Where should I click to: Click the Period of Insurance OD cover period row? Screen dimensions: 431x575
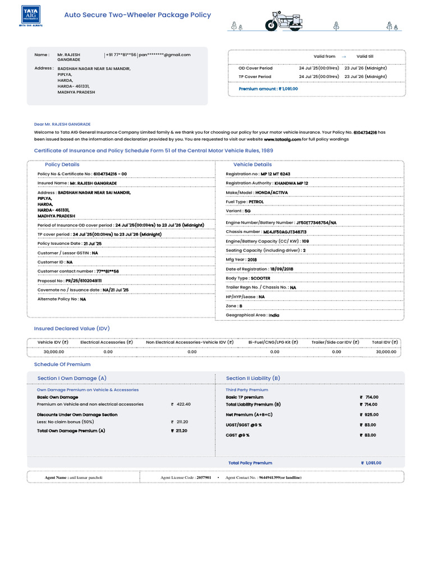click(121, 225)
